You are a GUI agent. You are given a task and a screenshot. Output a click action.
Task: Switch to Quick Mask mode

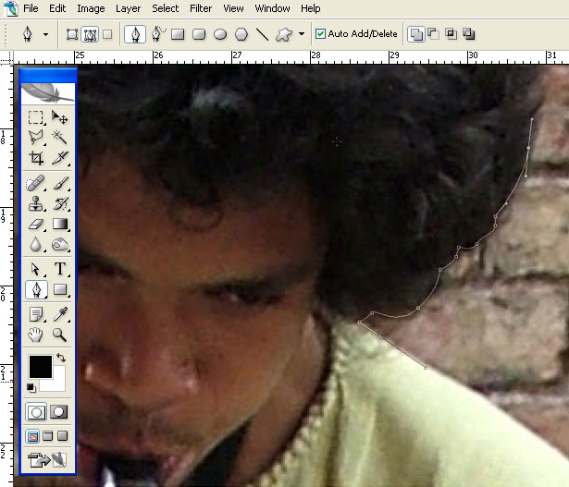(58, 412)
